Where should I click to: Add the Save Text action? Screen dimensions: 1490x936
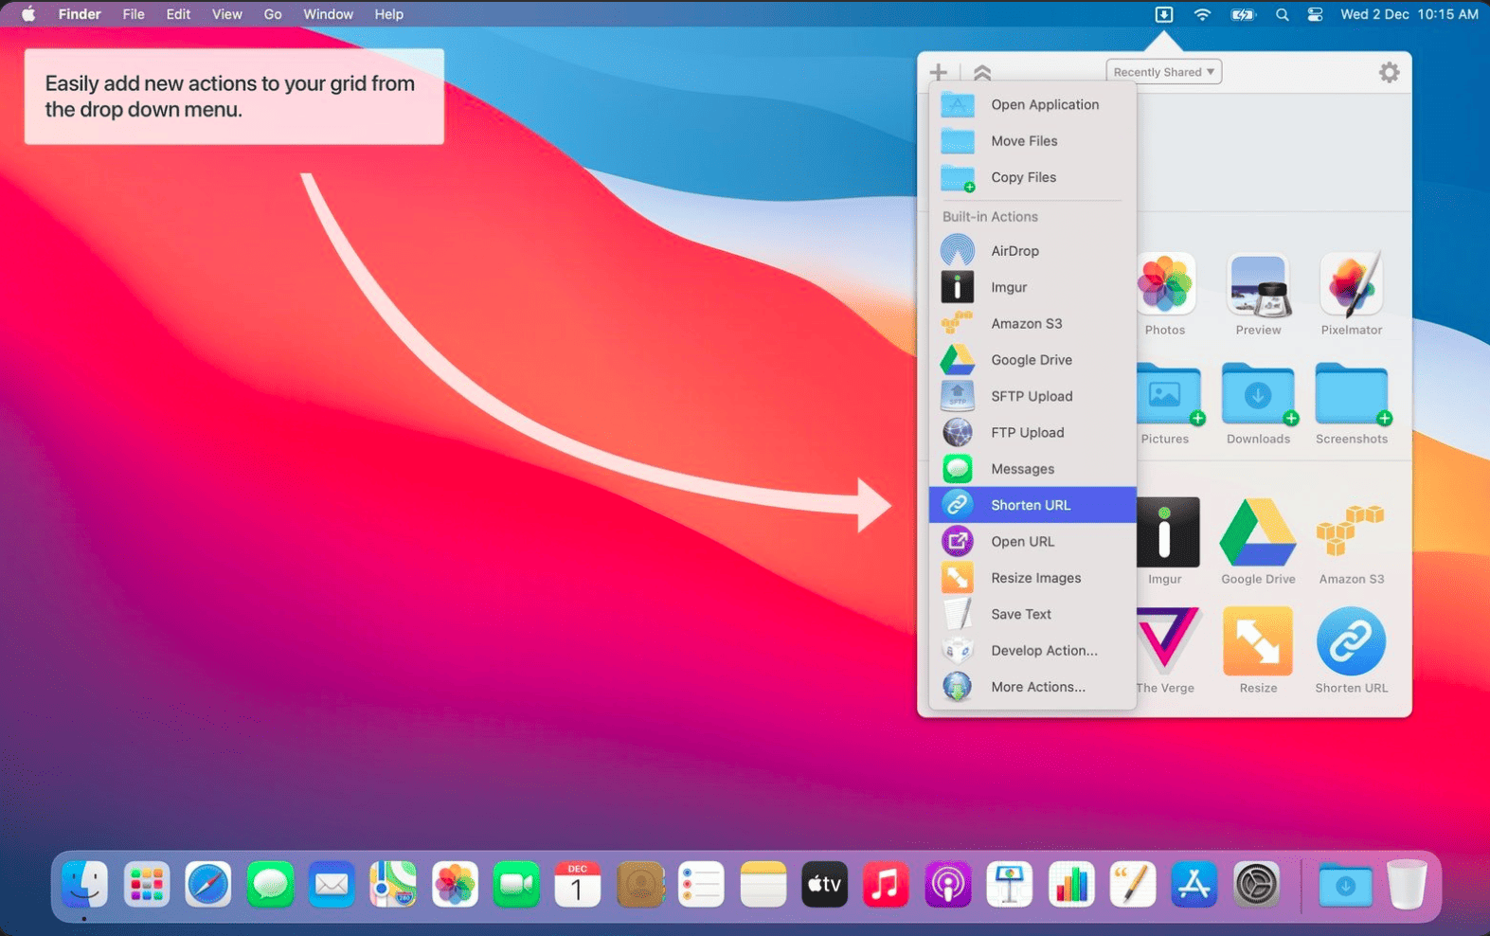coord(1032,614)
